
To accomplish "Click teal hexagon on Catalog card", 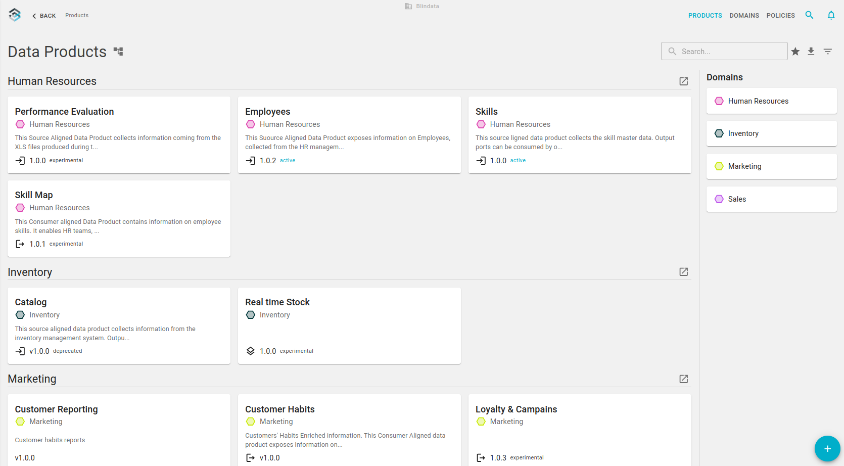I will [x=20, y=315].
